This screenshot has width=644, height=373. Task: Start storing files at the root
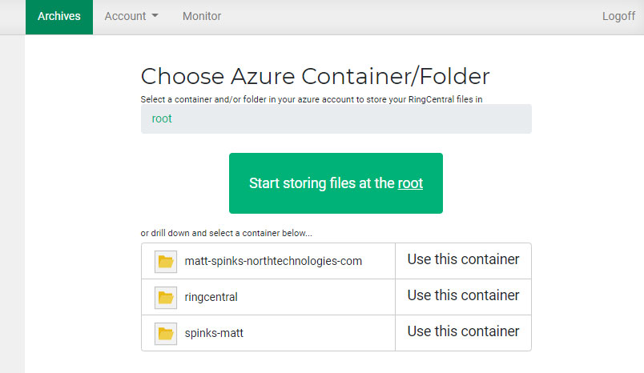pyautogui.click(x=336, y=183)
